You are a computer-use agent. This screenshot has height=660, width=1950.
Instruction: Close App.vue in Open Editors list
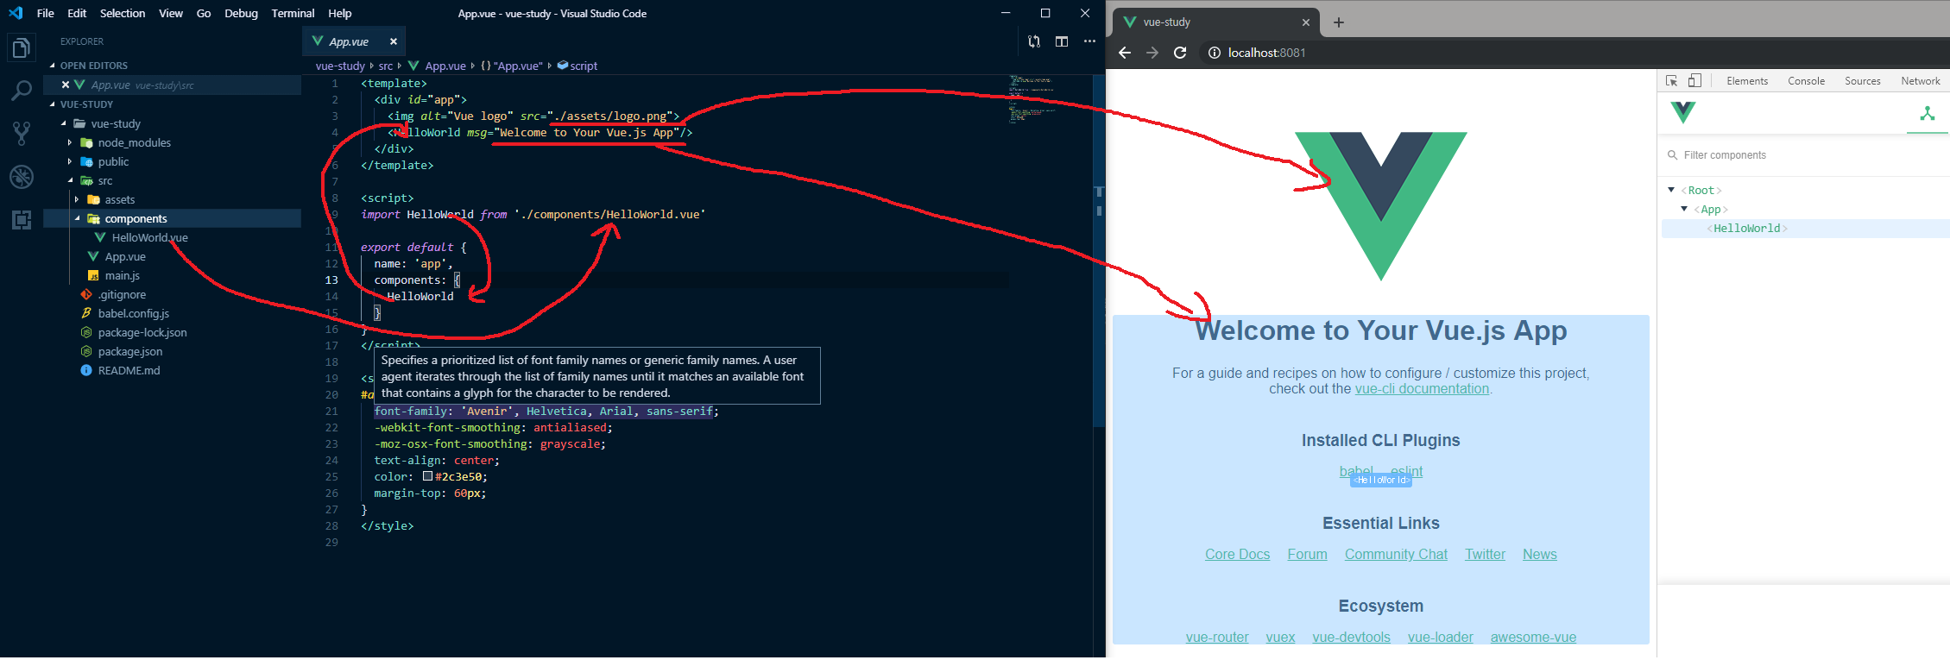(x=66, y=85)
